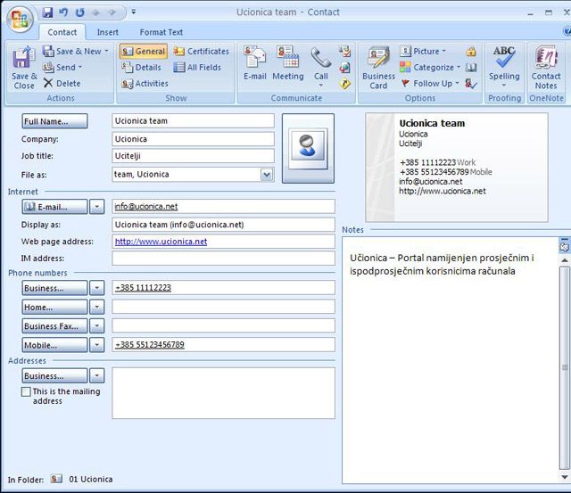571x493 pixels.
Task: Schedule a Meeting with the contact
Action: coord(287,63)
